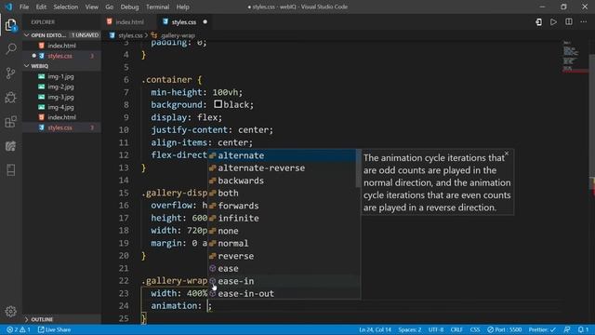Click Prettier status bar item
595x335 pixels.
click(542, 329)
